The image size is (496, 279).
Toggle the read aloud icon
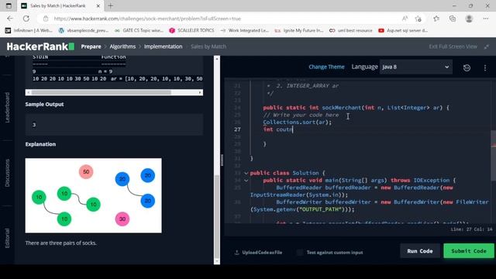click(405, 19)
